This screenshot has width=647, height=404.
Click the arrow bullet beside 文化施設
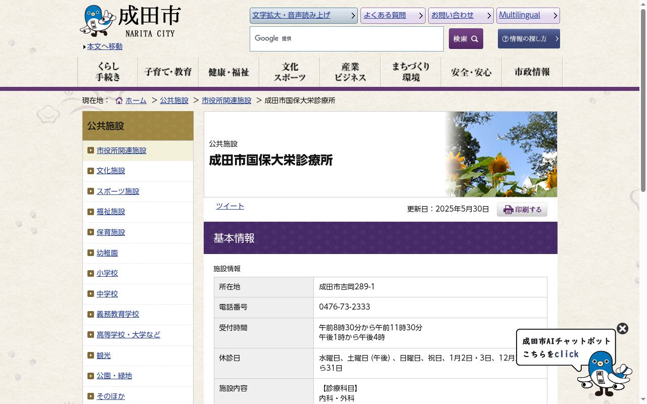click(90, 171)
